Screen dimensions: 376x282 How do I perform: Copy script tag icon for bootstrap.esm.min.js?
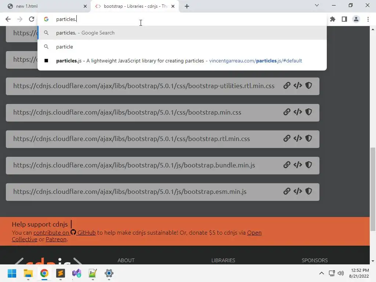click(297, 191)
